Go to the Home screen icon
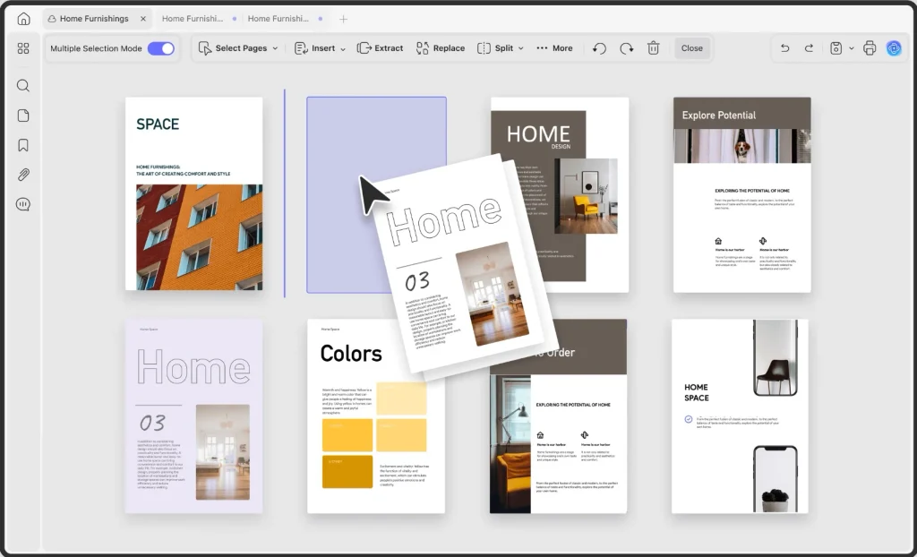Screen dimensions: 917x557 tap(23, 19)
